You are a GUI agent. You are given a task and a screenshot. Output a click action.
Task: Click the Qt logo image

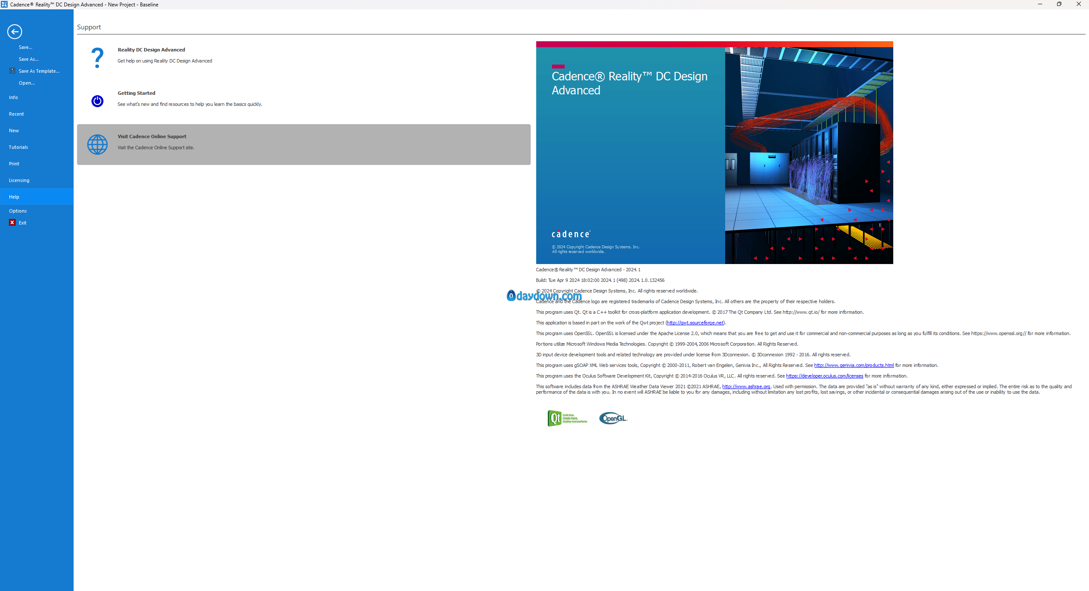(567, 418)
